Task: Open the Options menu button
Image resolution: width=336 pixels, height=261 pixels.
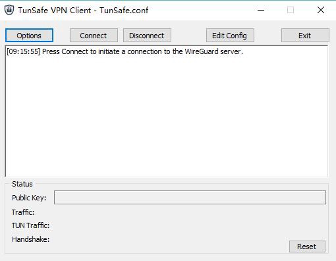Action: click(29, 36)
